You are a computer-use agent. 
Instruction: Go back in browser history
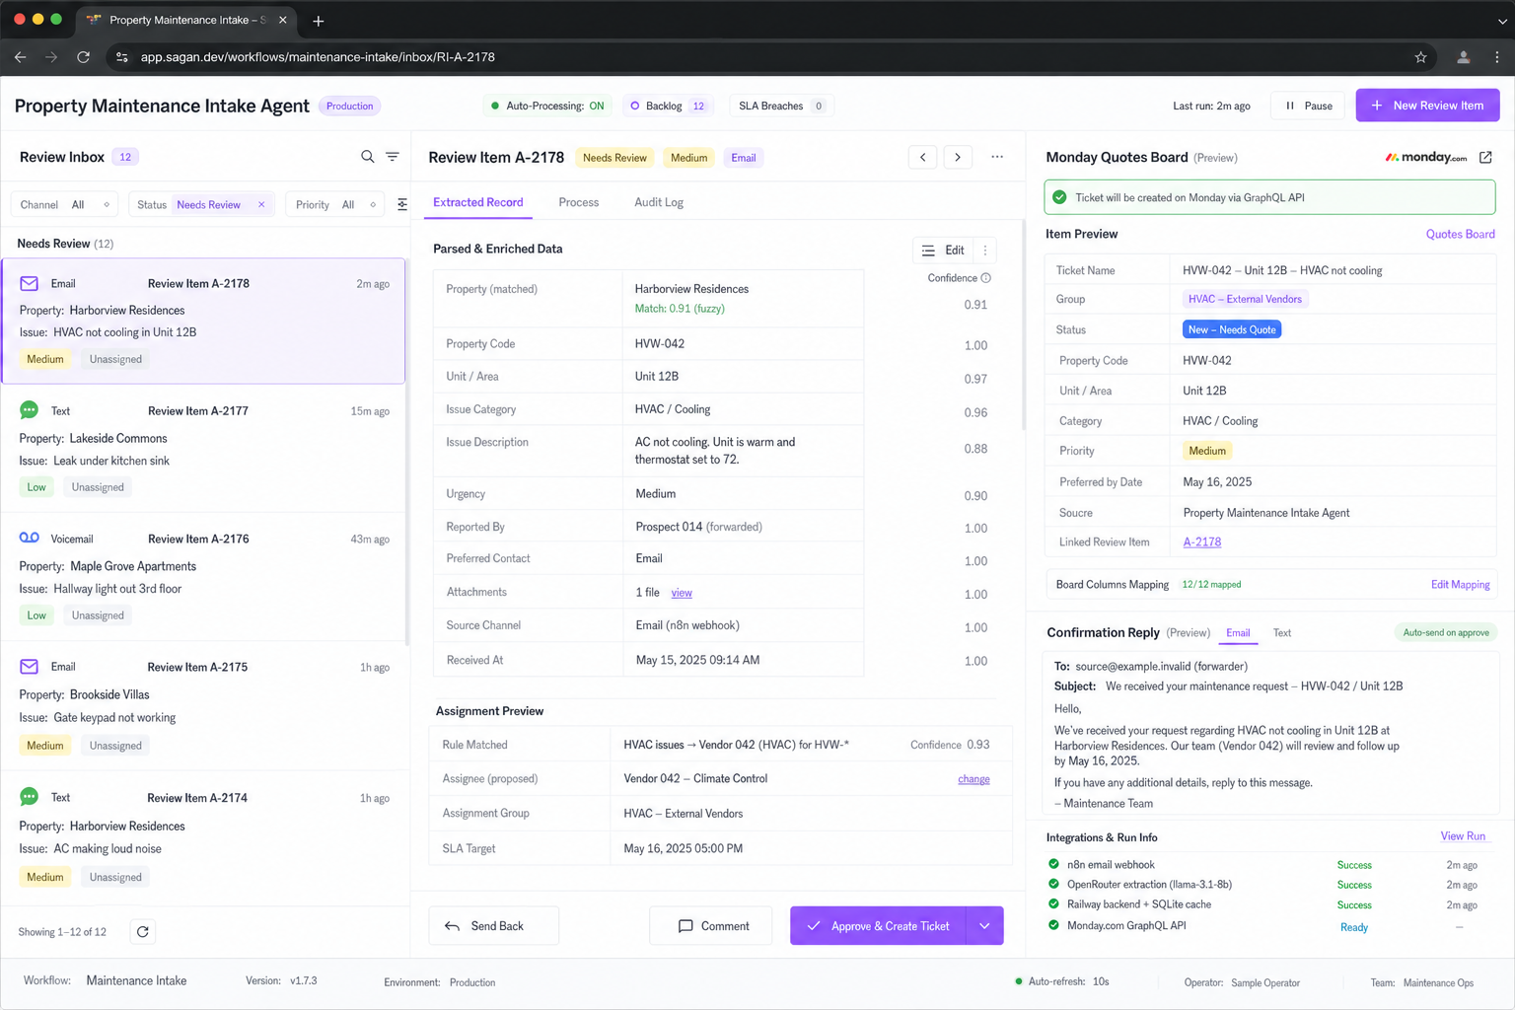click(21, 57)
